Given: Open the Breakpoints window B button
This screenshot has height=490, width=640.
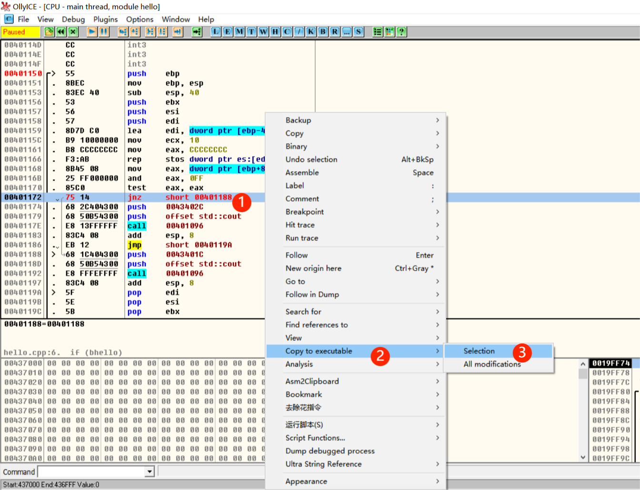Looking at the screenshot, I should point(323,32).
